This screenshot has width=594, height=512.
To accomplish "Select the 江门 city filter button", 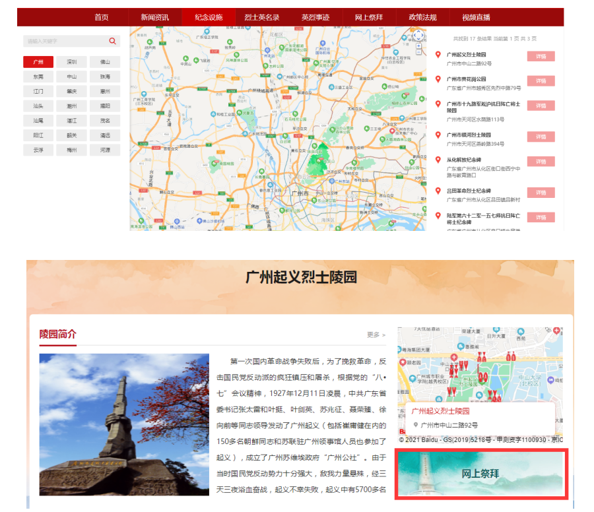I will pos(38,91).
